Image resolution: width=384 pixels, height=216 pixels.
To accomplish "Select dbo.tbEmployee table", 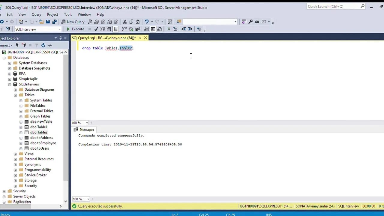I will click(x=43, y=143).
